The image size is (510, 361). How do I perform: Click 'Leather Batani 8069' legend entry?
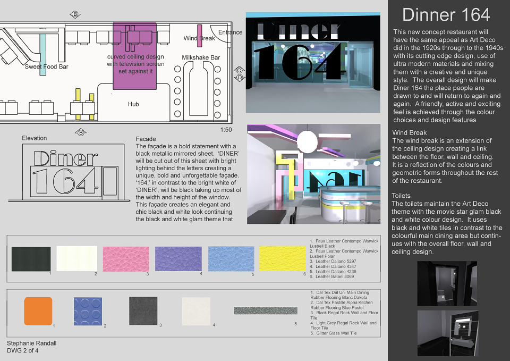coord(335,276)
